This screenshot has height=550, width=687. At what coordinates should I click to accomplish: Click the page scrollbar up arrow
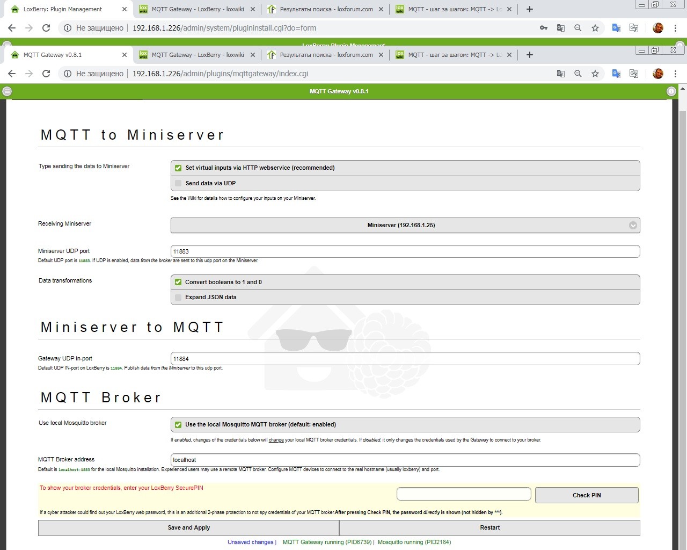pyautogui.click(x=683, y=89)
